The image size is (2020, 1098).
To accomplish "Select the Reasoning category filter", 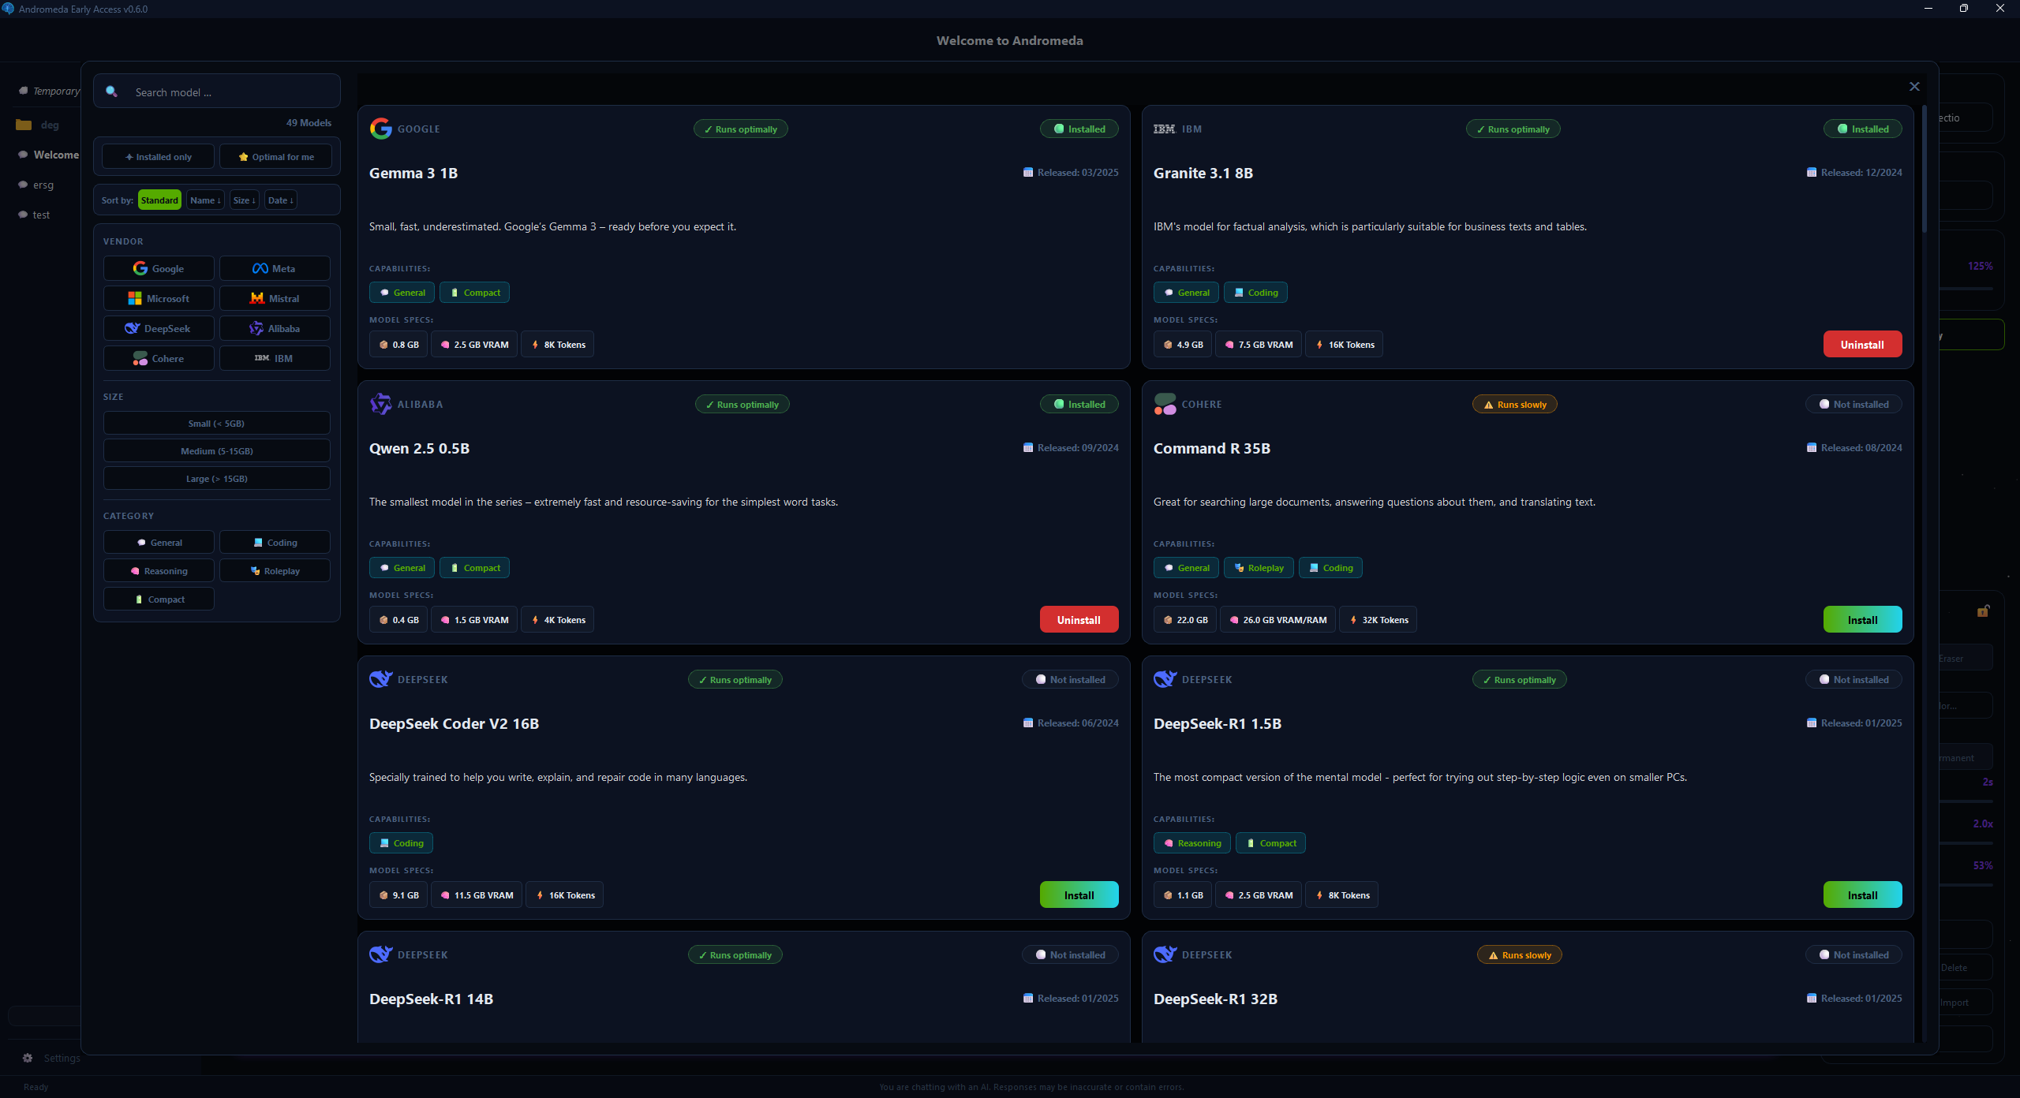I will click(159, 570).
